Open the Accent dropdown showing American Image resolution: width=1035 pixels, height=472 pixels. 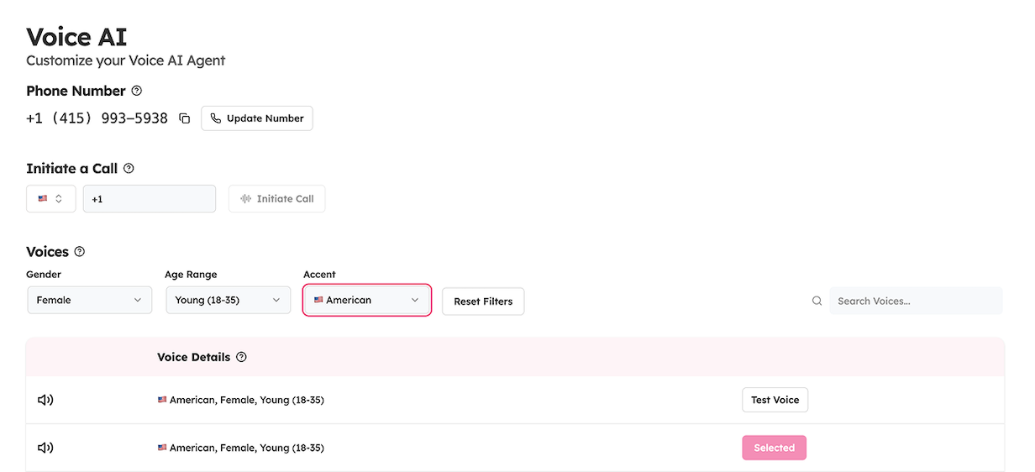click(x=366, y=300)
